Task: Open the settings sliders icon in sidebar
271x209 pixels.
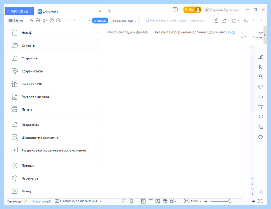Action: click(261, 107)
